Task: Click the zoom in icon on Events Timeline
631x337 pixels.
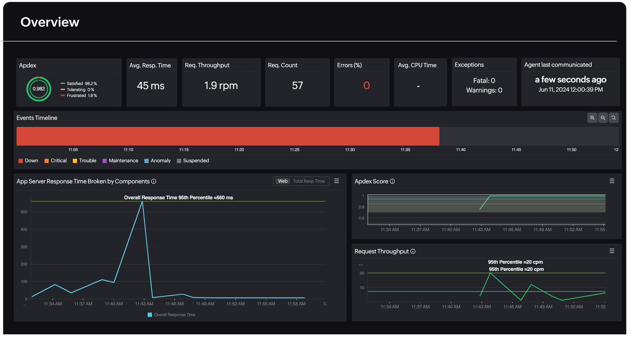Action: tap(593, 118)
